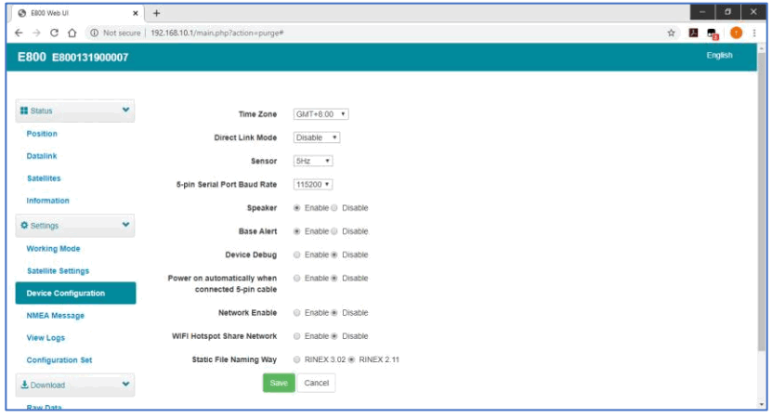Select Disable for Base Alert

[334, 231]
